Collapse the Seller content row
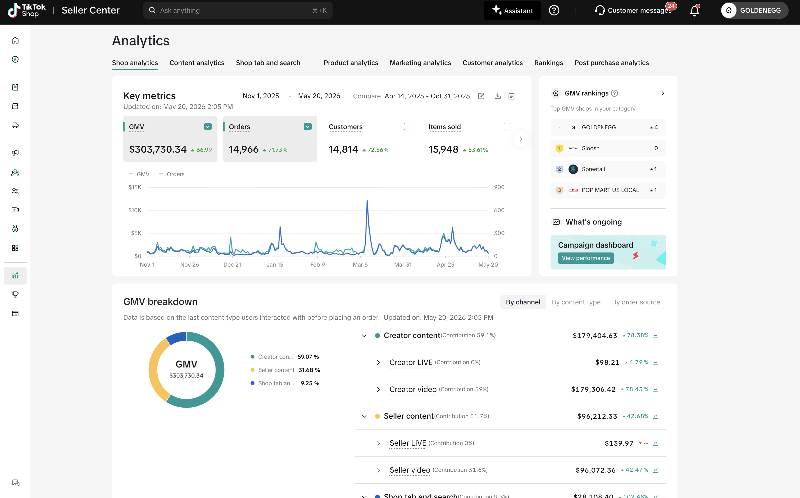This screenshot has height=498, width=800. click(364, 416)
